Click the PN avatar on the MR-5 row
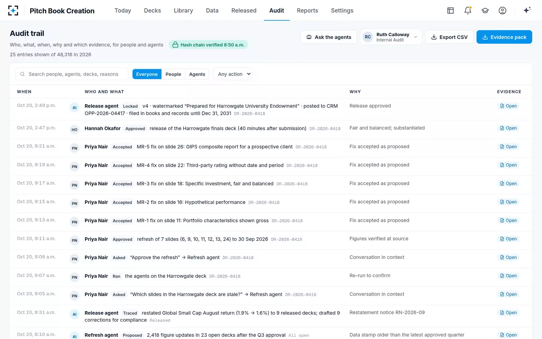The height and width of the screenshot is (339, 542). [x=75, y=148]
